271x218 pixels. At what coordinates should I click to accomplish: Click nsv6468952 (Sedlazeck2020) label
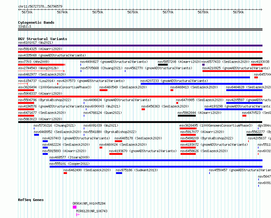click(x=58, y=132)
